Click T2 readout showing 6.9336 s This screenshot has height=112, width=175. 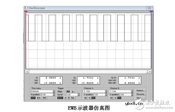(x=91, y=78)
